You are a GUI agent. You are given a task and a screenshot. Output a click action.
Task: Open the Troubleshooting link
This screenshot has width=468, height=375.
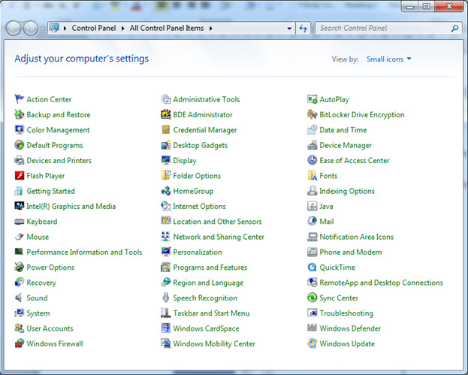pyautogui.click(x=346, y=313)
